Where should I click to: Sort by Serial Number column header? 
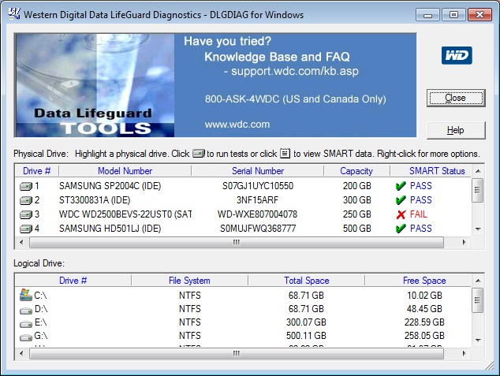tap(258, 171)
